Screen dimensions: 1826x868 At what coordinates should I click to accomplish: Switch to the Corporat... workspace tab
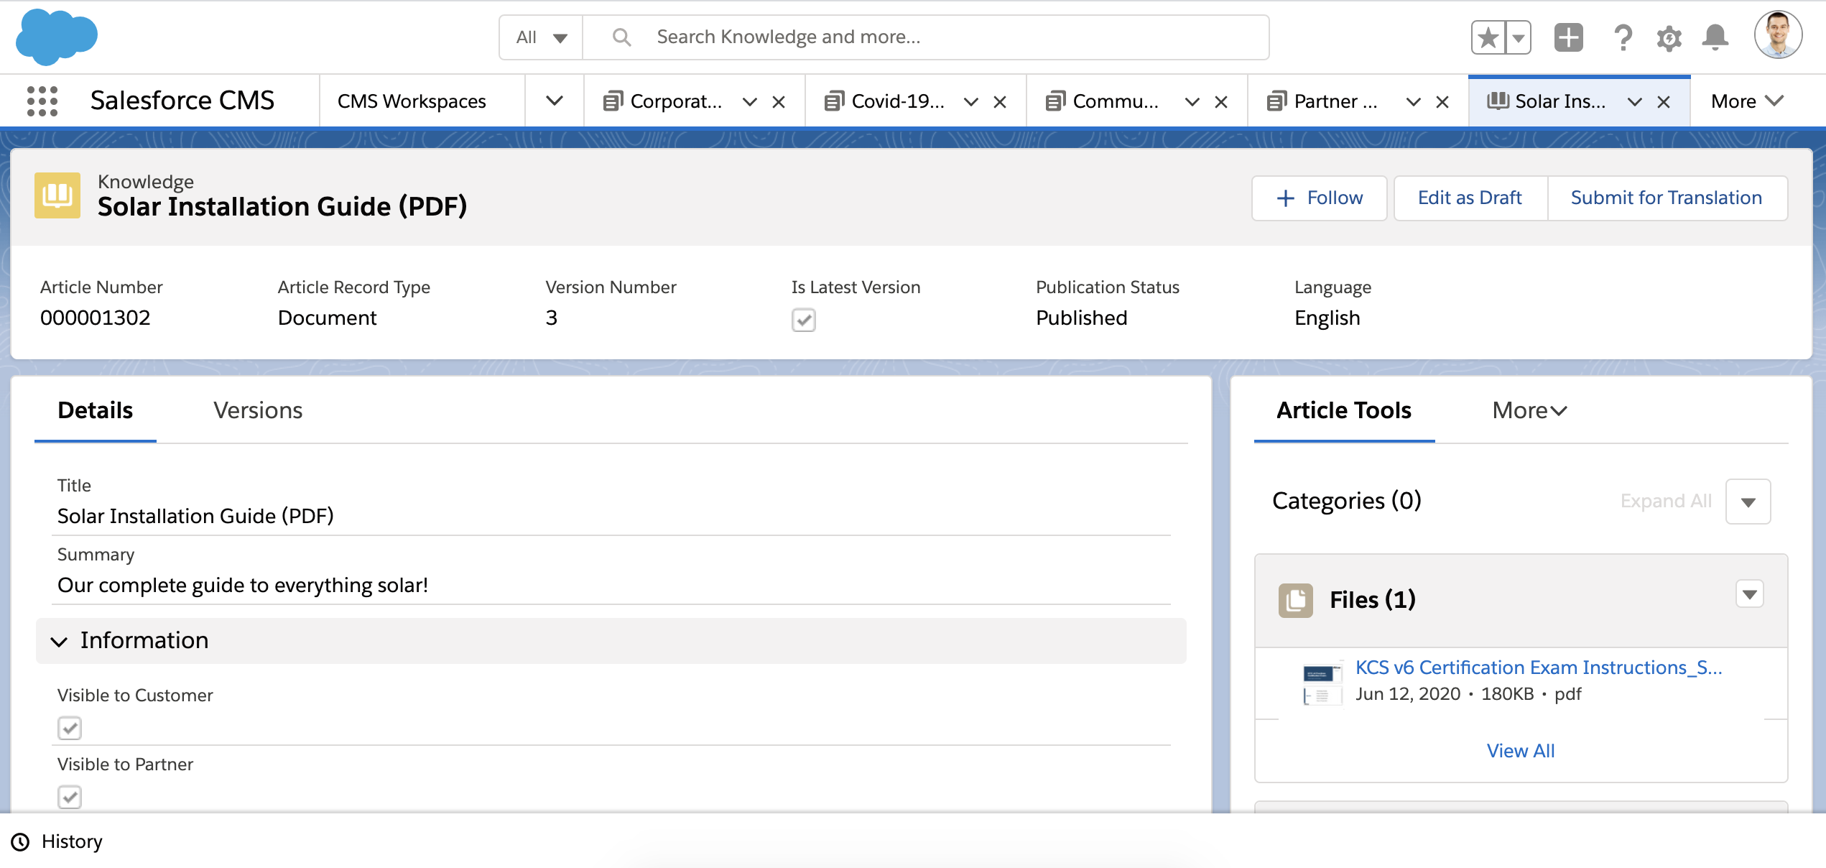click(x=676, y=101)
